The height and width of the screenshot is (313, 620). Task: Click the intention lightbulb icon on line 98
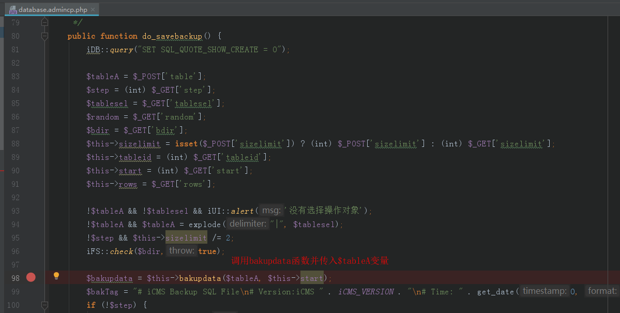point(56,276)
